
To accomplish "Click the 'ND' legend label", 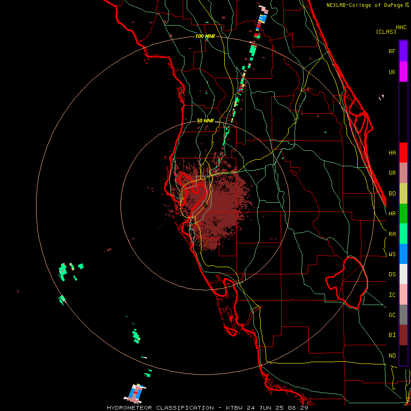I will (x=392, y=356).
